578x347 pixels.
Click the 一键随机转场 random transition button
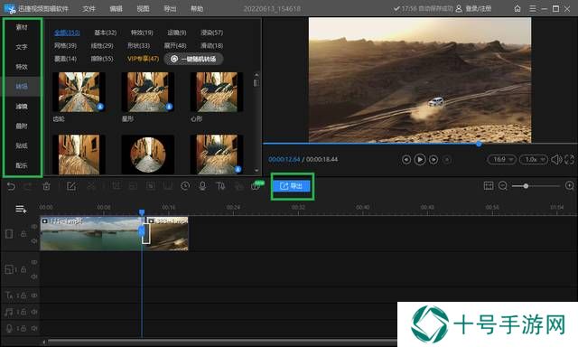[193, 59]
